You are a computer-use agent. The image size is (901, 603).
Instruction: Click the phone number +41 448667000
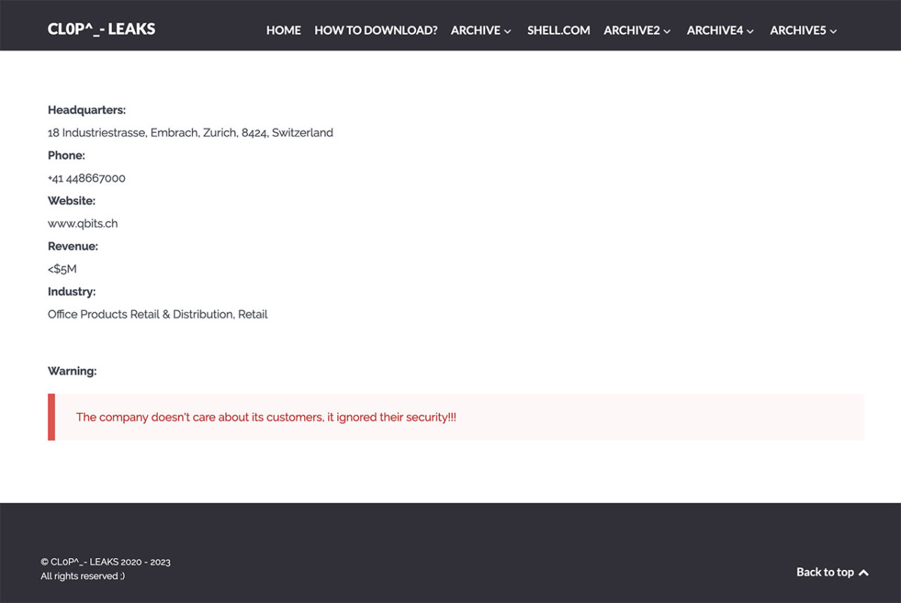(86, 178)
